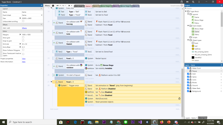Open the preview dropdown arrow next to play

tap(72, 6)
